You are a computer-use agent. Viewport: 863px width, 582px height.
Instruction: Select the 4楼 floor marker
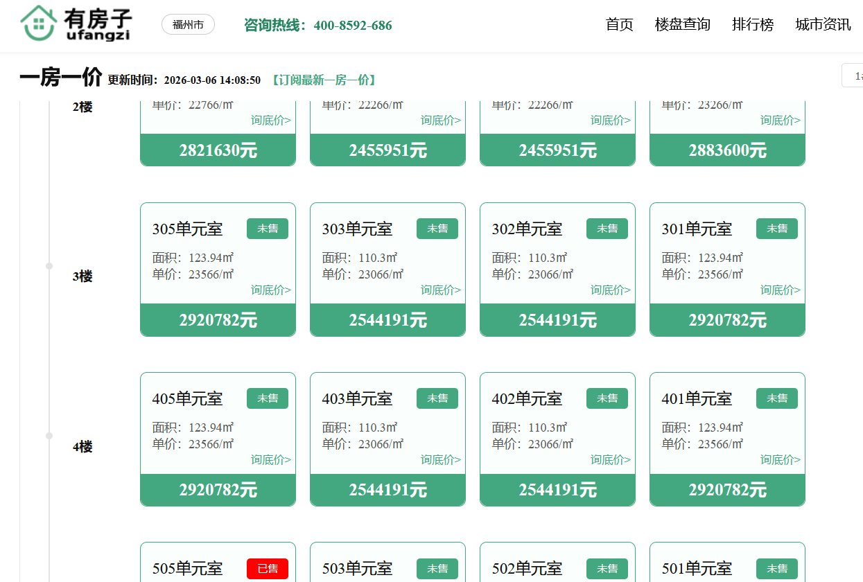82,447
